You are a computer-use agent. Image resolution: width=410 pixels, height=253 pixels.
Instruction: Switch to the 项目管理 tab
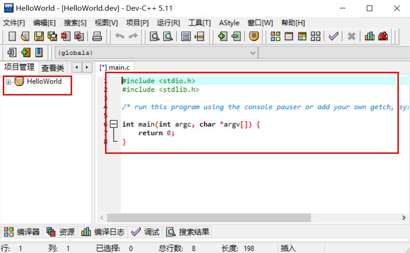19,67
